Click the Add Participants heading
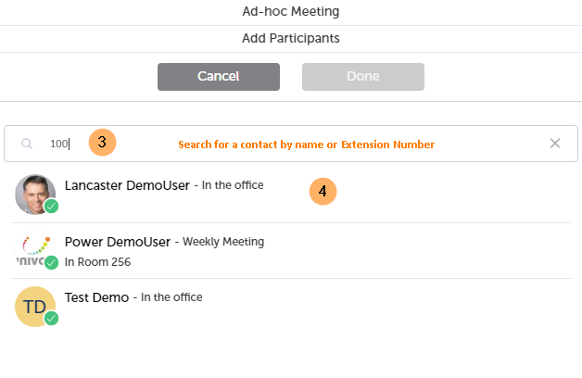Screen dimensions: 582x378 click(291, 38)
